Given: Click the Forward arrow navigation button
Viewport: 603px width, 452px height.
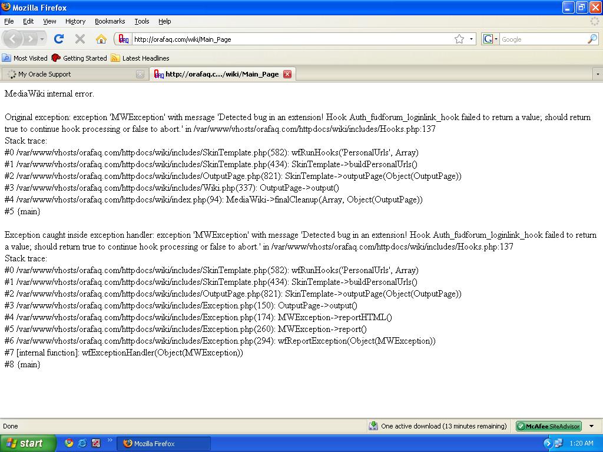Looking at the screenshot, I should coord(31,39).
